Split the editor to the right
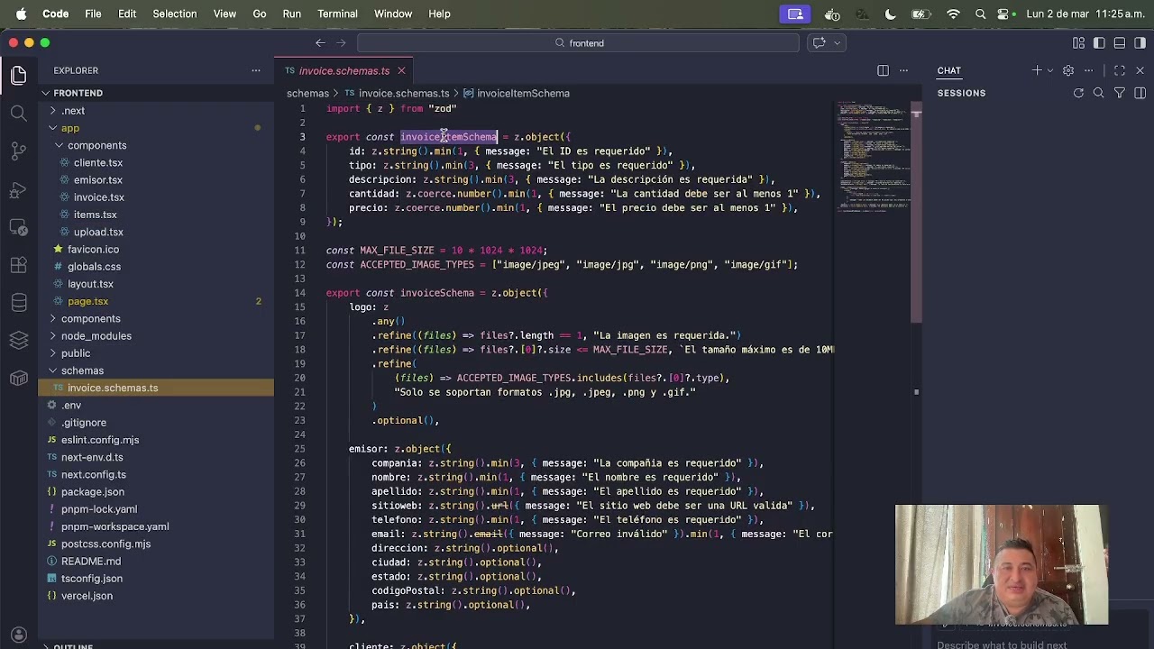The width and height of the screenshot is (1154, 649). pyautogui.click(x=883, y=70)
